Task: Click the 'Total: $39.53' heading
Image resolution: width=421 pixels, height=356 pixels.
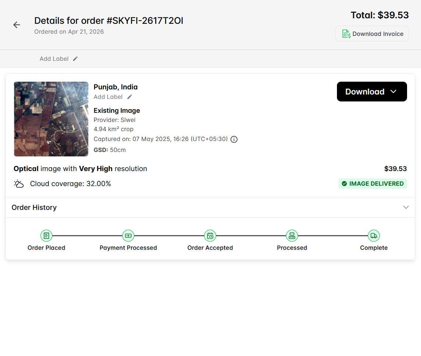Action: 380,15
